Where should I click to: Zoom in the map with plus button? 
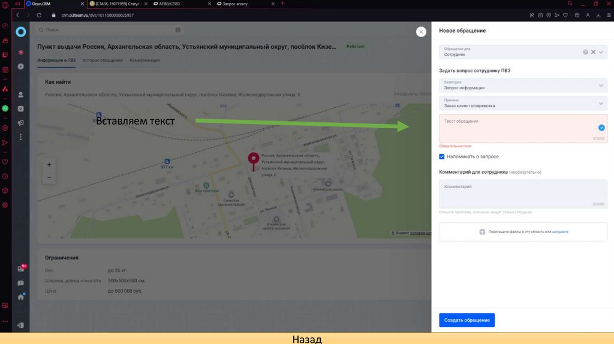tap(49, 165)
